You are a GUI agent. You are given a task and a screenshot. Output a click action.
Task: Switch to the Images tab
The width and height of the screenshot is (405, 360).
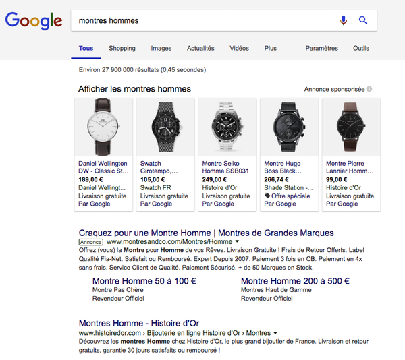[161, 49]
